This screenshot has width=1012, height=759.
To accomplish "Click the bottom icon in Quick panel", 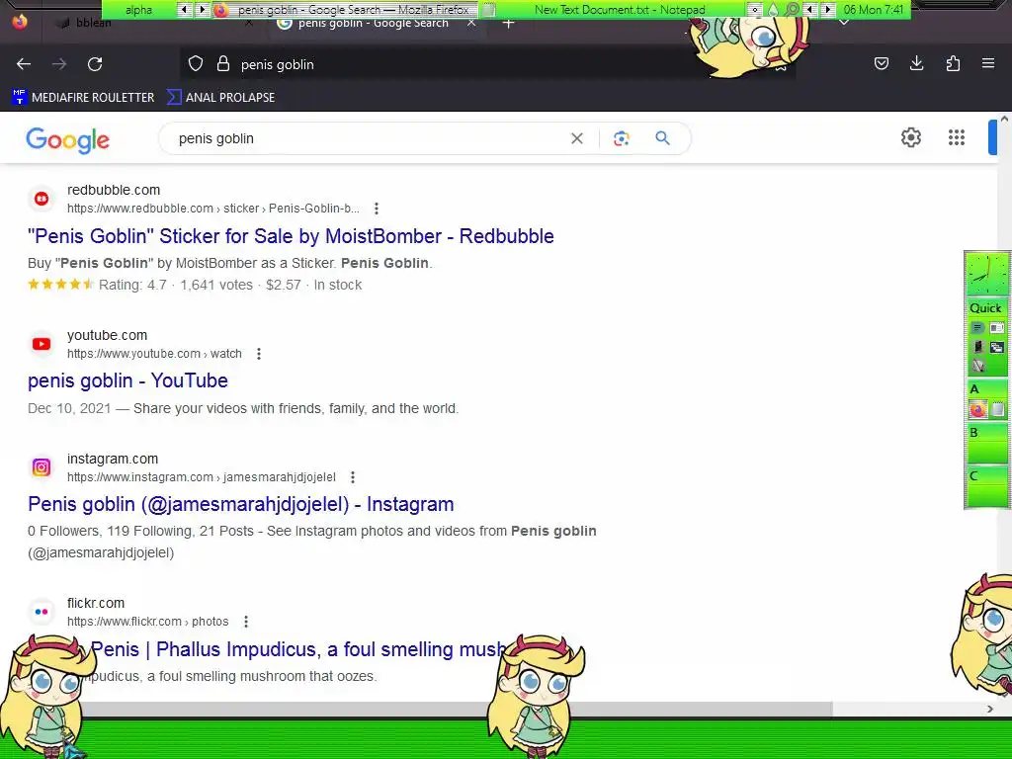I will pyautogui.click(x=978, y=366).
